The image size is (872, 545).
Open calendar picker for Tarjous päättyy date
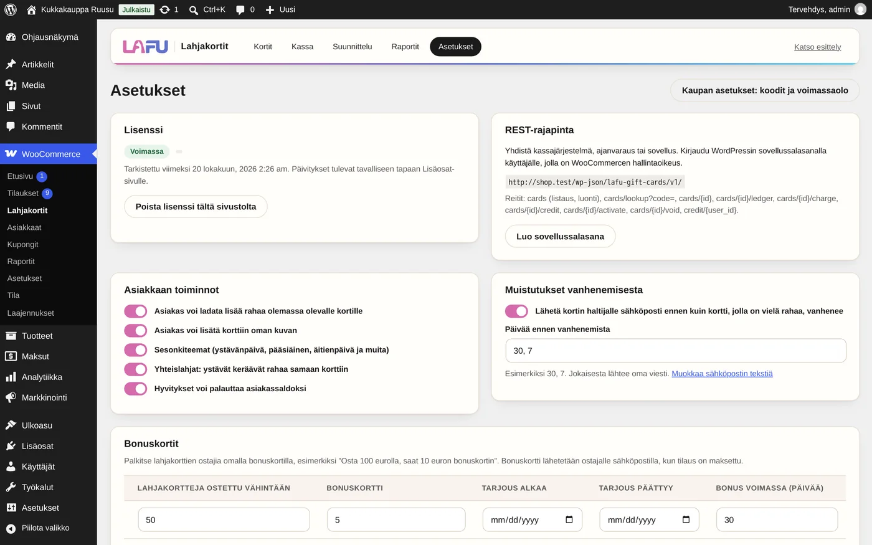[686, 519]
